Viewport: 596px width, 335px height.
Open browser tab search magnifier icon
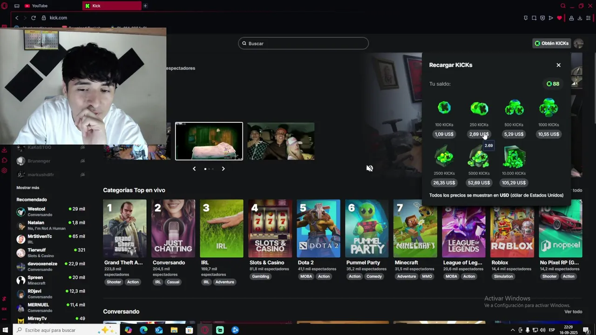pos(563,6)
